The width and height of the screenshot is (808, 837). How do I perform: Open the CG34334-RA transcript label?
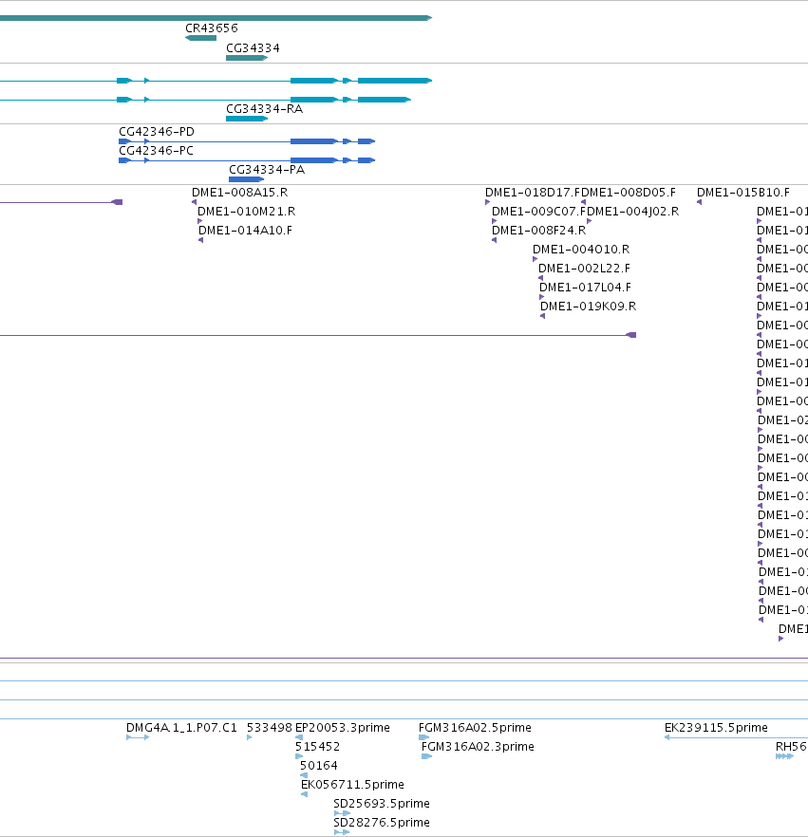click(x=264, y=109)
